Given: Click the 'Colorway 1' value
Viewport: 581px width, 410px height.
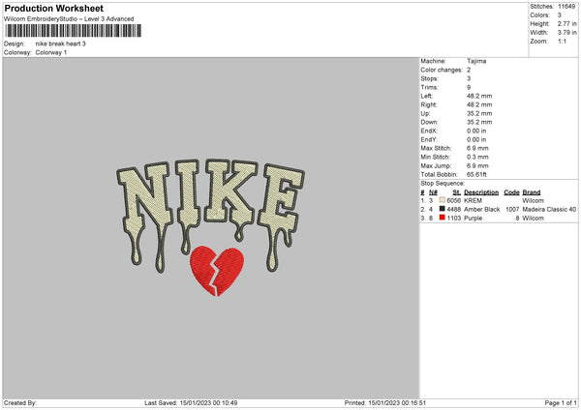Looking at the screenshot, I should point(51,52).
